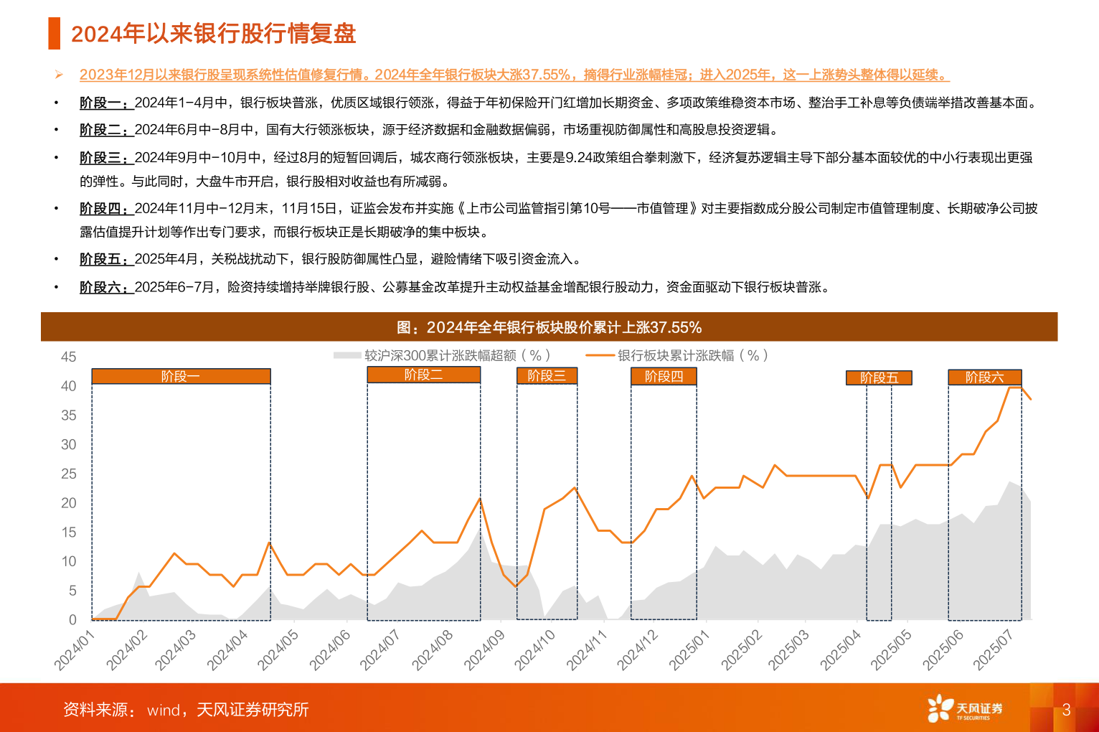Image resolution: width=1099 pixels, height=732 pixels.
Task: Click the x-axis label 2024/05
Action: [x=277, y=650]
